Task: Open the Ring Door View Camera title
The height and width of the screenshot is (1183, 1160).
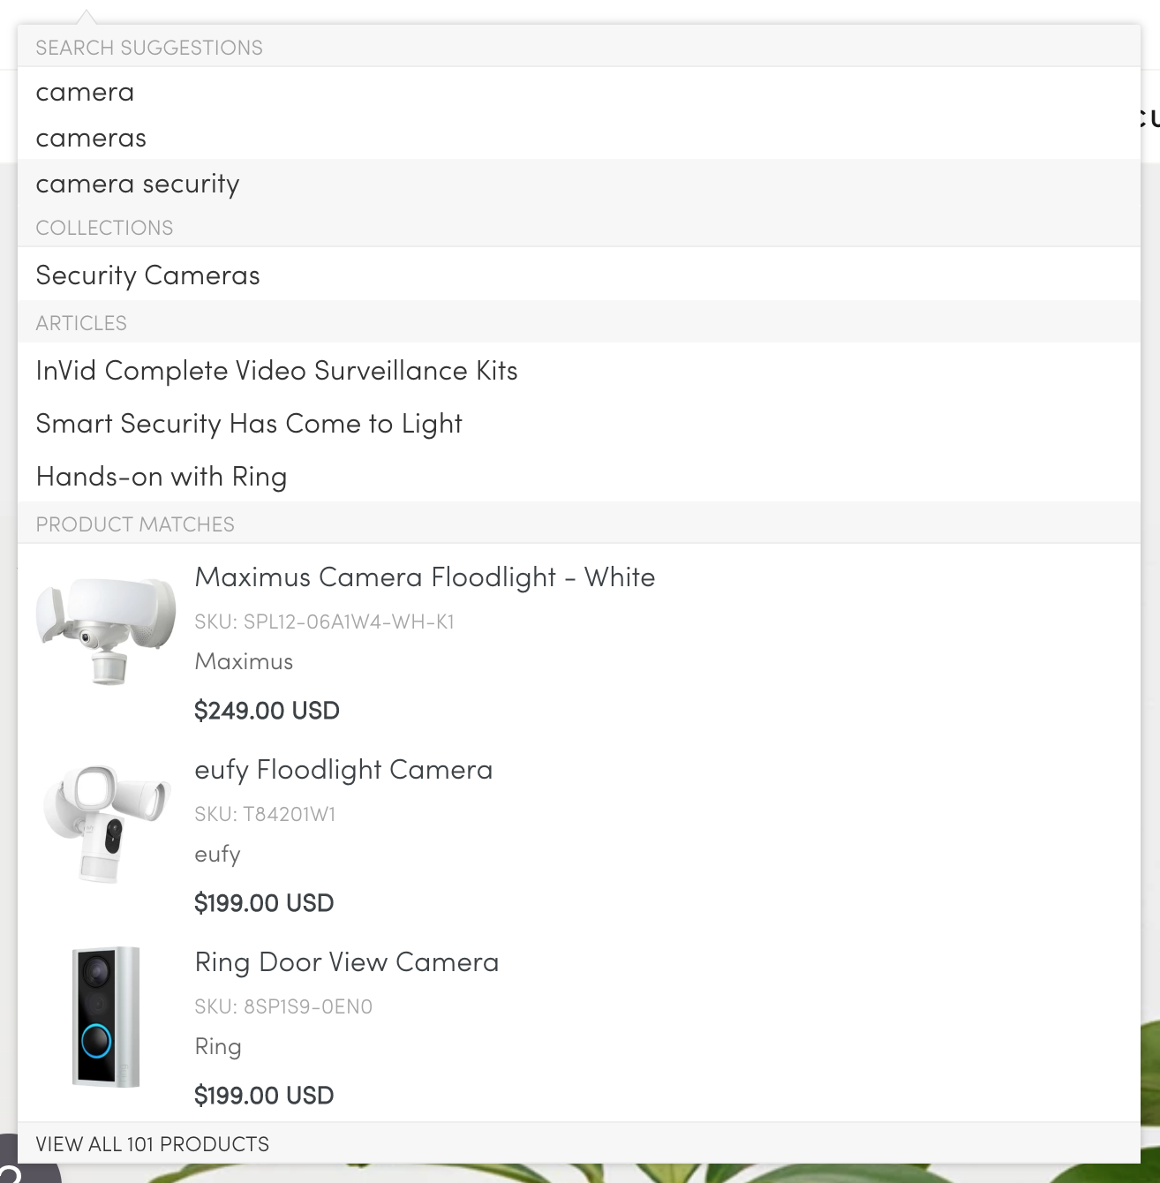Action: [x=347, y=962]
